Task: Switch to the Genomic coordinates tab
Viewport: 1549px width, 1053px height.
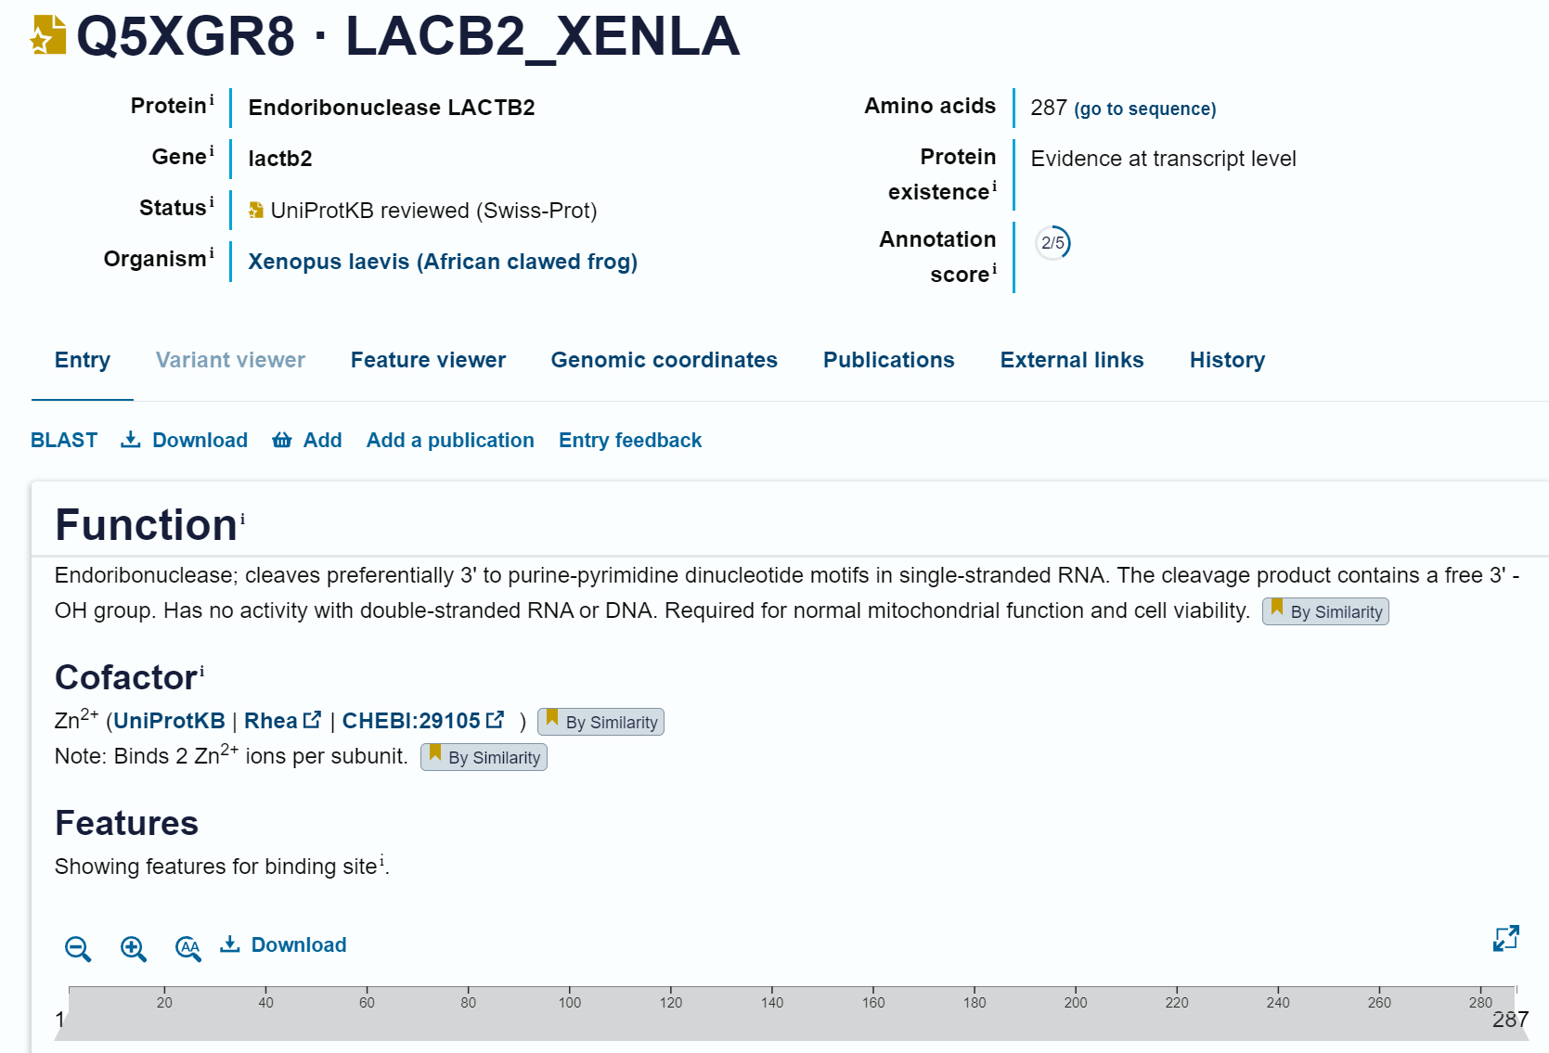Action: click(x=664, y=360)
